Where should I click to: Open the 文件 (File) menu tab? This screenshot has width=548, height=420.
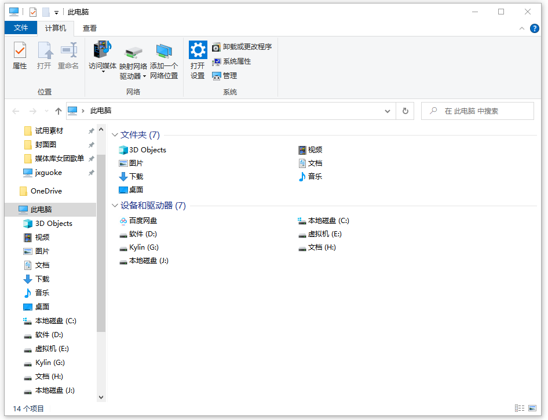(x=21, y=28)
